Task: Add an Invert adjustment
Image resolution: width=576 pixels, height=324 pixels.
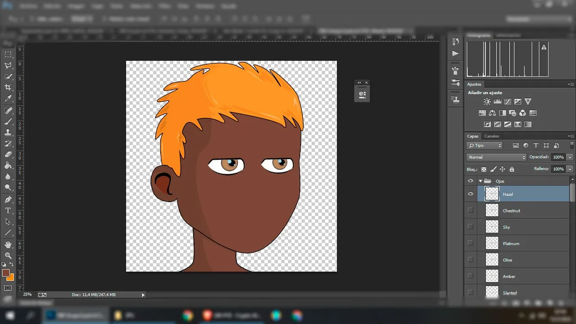Action: coord(487,124)
